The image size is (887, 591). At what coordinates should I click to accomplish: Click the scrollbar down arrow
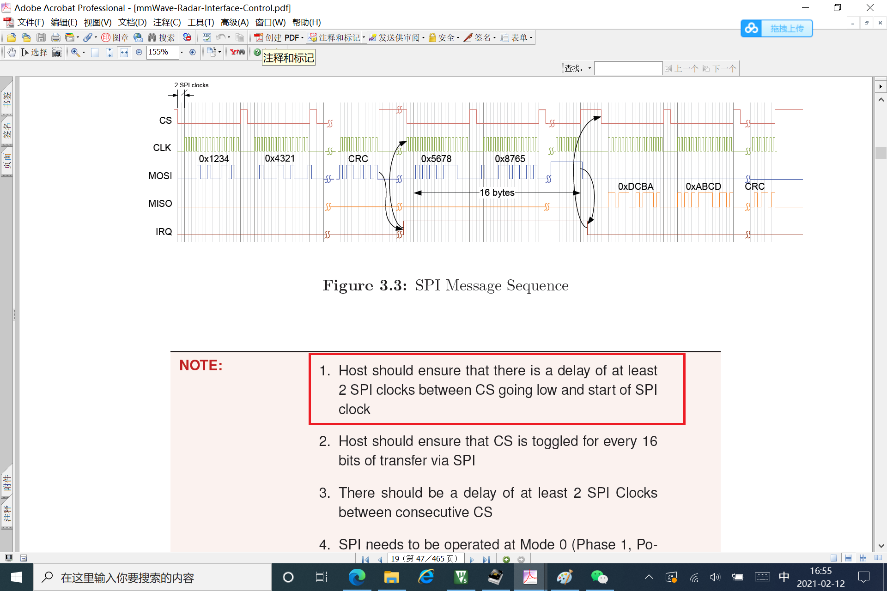click(x=881, y=546)
